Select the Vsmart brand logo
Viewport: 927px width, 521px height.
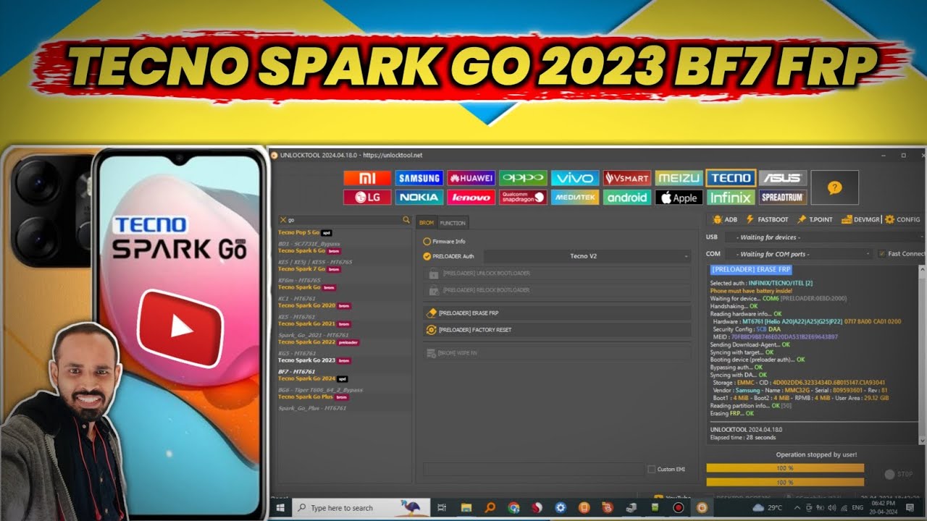[x=626, y=178]
